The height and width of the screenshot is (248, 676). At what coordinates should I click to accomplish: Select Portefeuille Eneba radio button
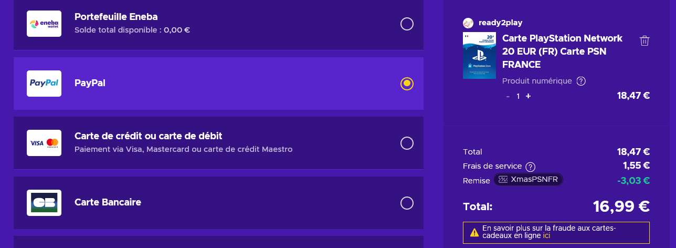tap(407, 24)
